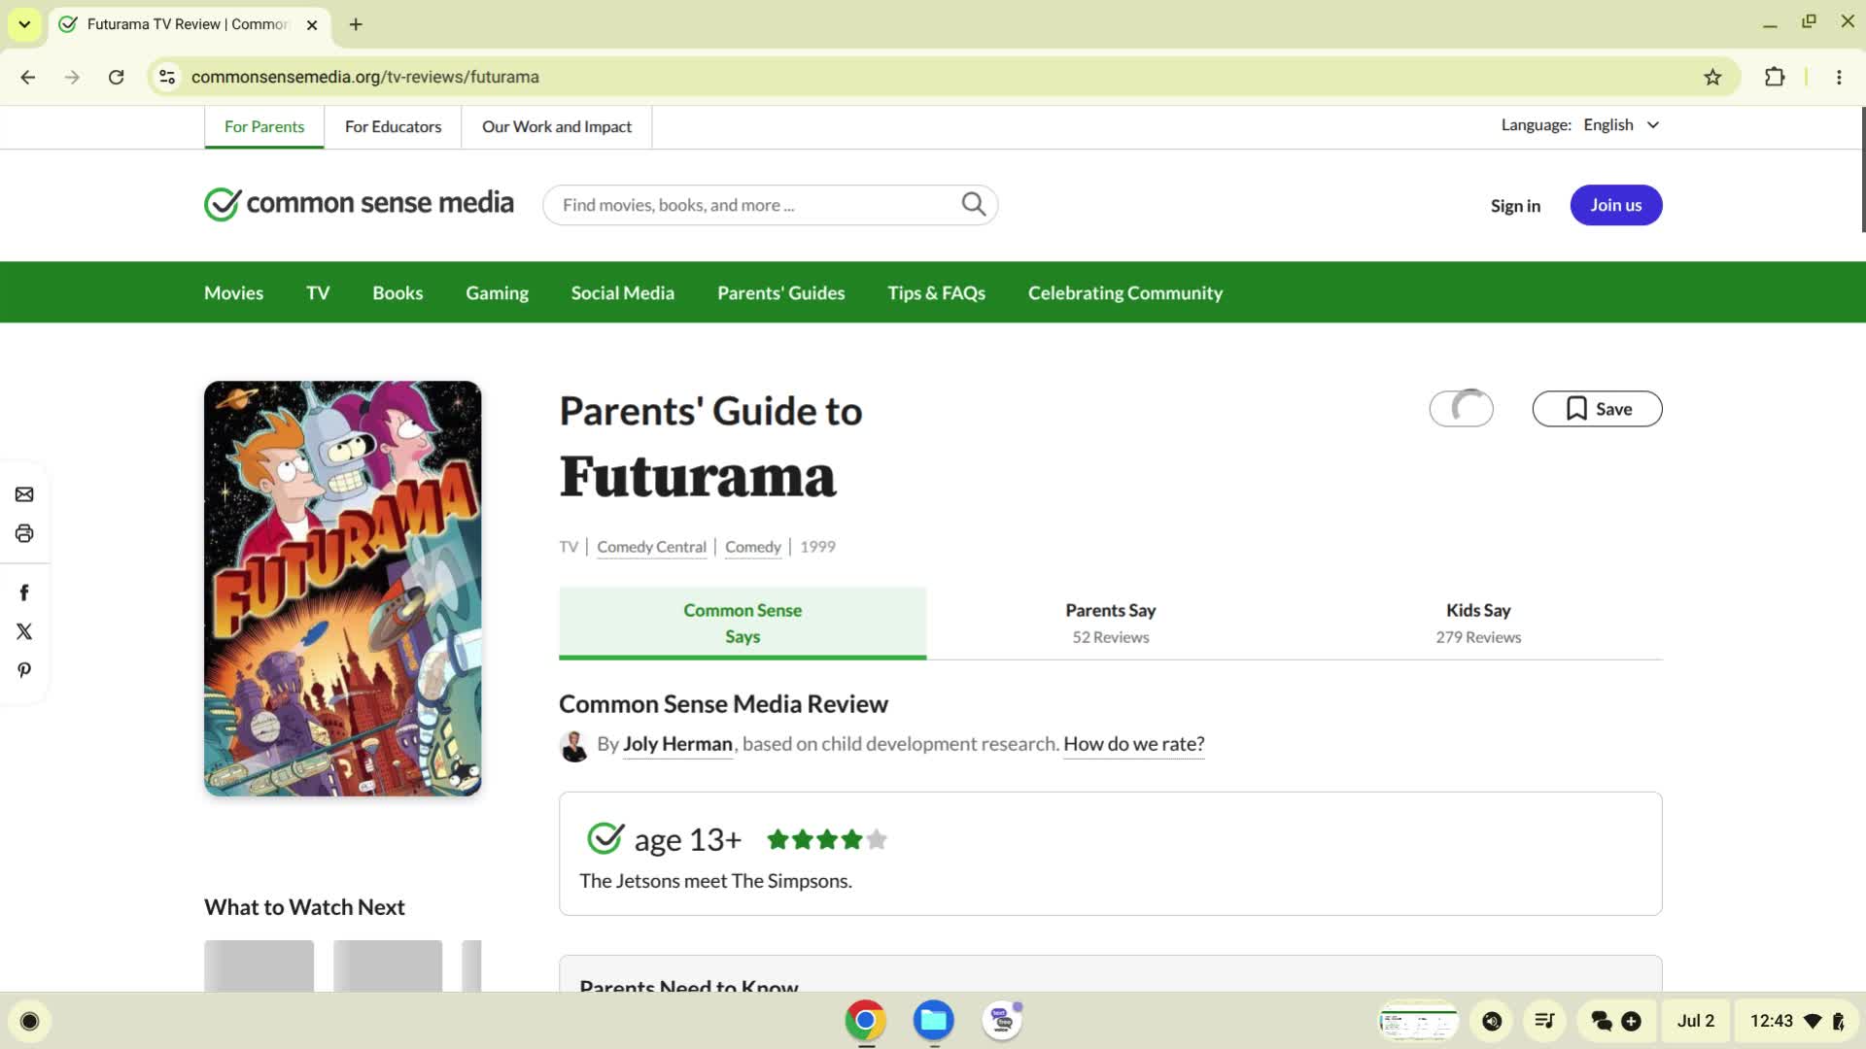Open recent screenshot preview in shelf
The height and width of the screenshot is (1049, 1866).
pyautogui.click(x=1418, y=1021)
